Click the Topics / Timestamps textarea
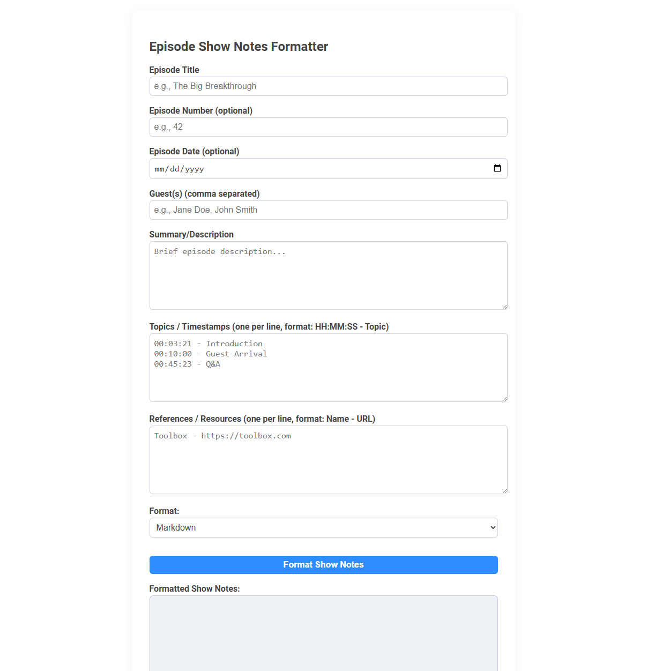 328,367
